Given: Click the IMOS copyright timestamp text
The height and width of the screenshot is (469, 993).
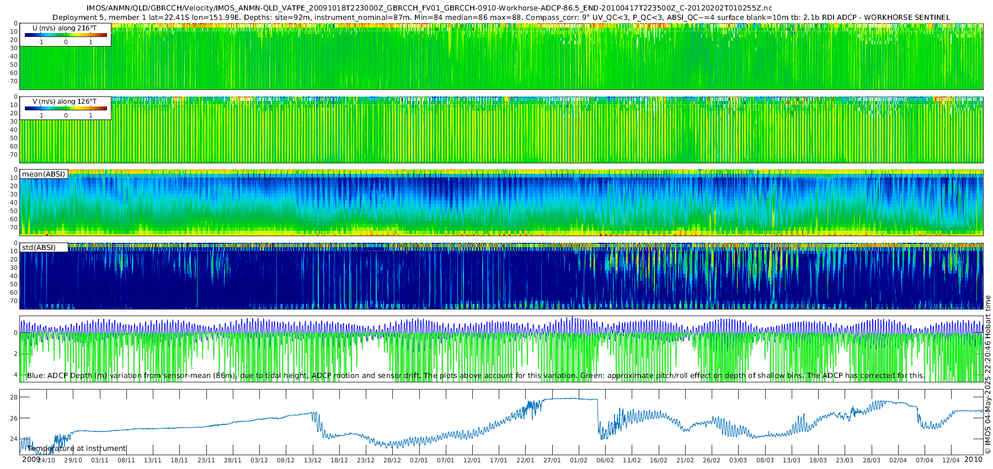Looking at the screenshot, I should pos(987,375).
